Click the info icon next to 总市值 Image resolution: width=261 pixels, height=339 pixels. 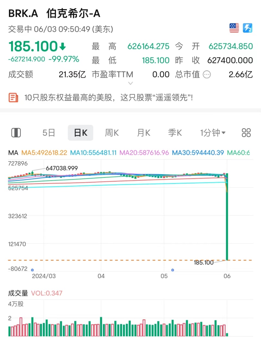207,75
